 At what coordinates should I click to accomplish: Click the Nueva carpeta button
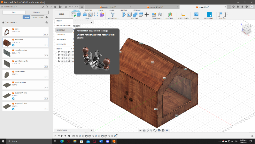37,18
